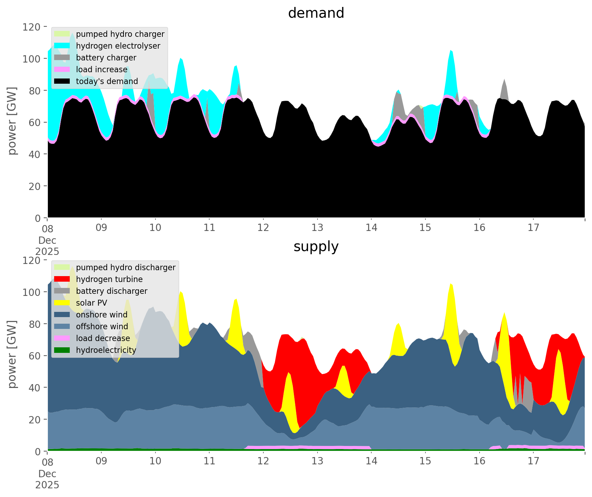Click the cyan hydrogen electrolyser legend swatch
The width and height of the screenshot is (592, 497).
point(62,46)
